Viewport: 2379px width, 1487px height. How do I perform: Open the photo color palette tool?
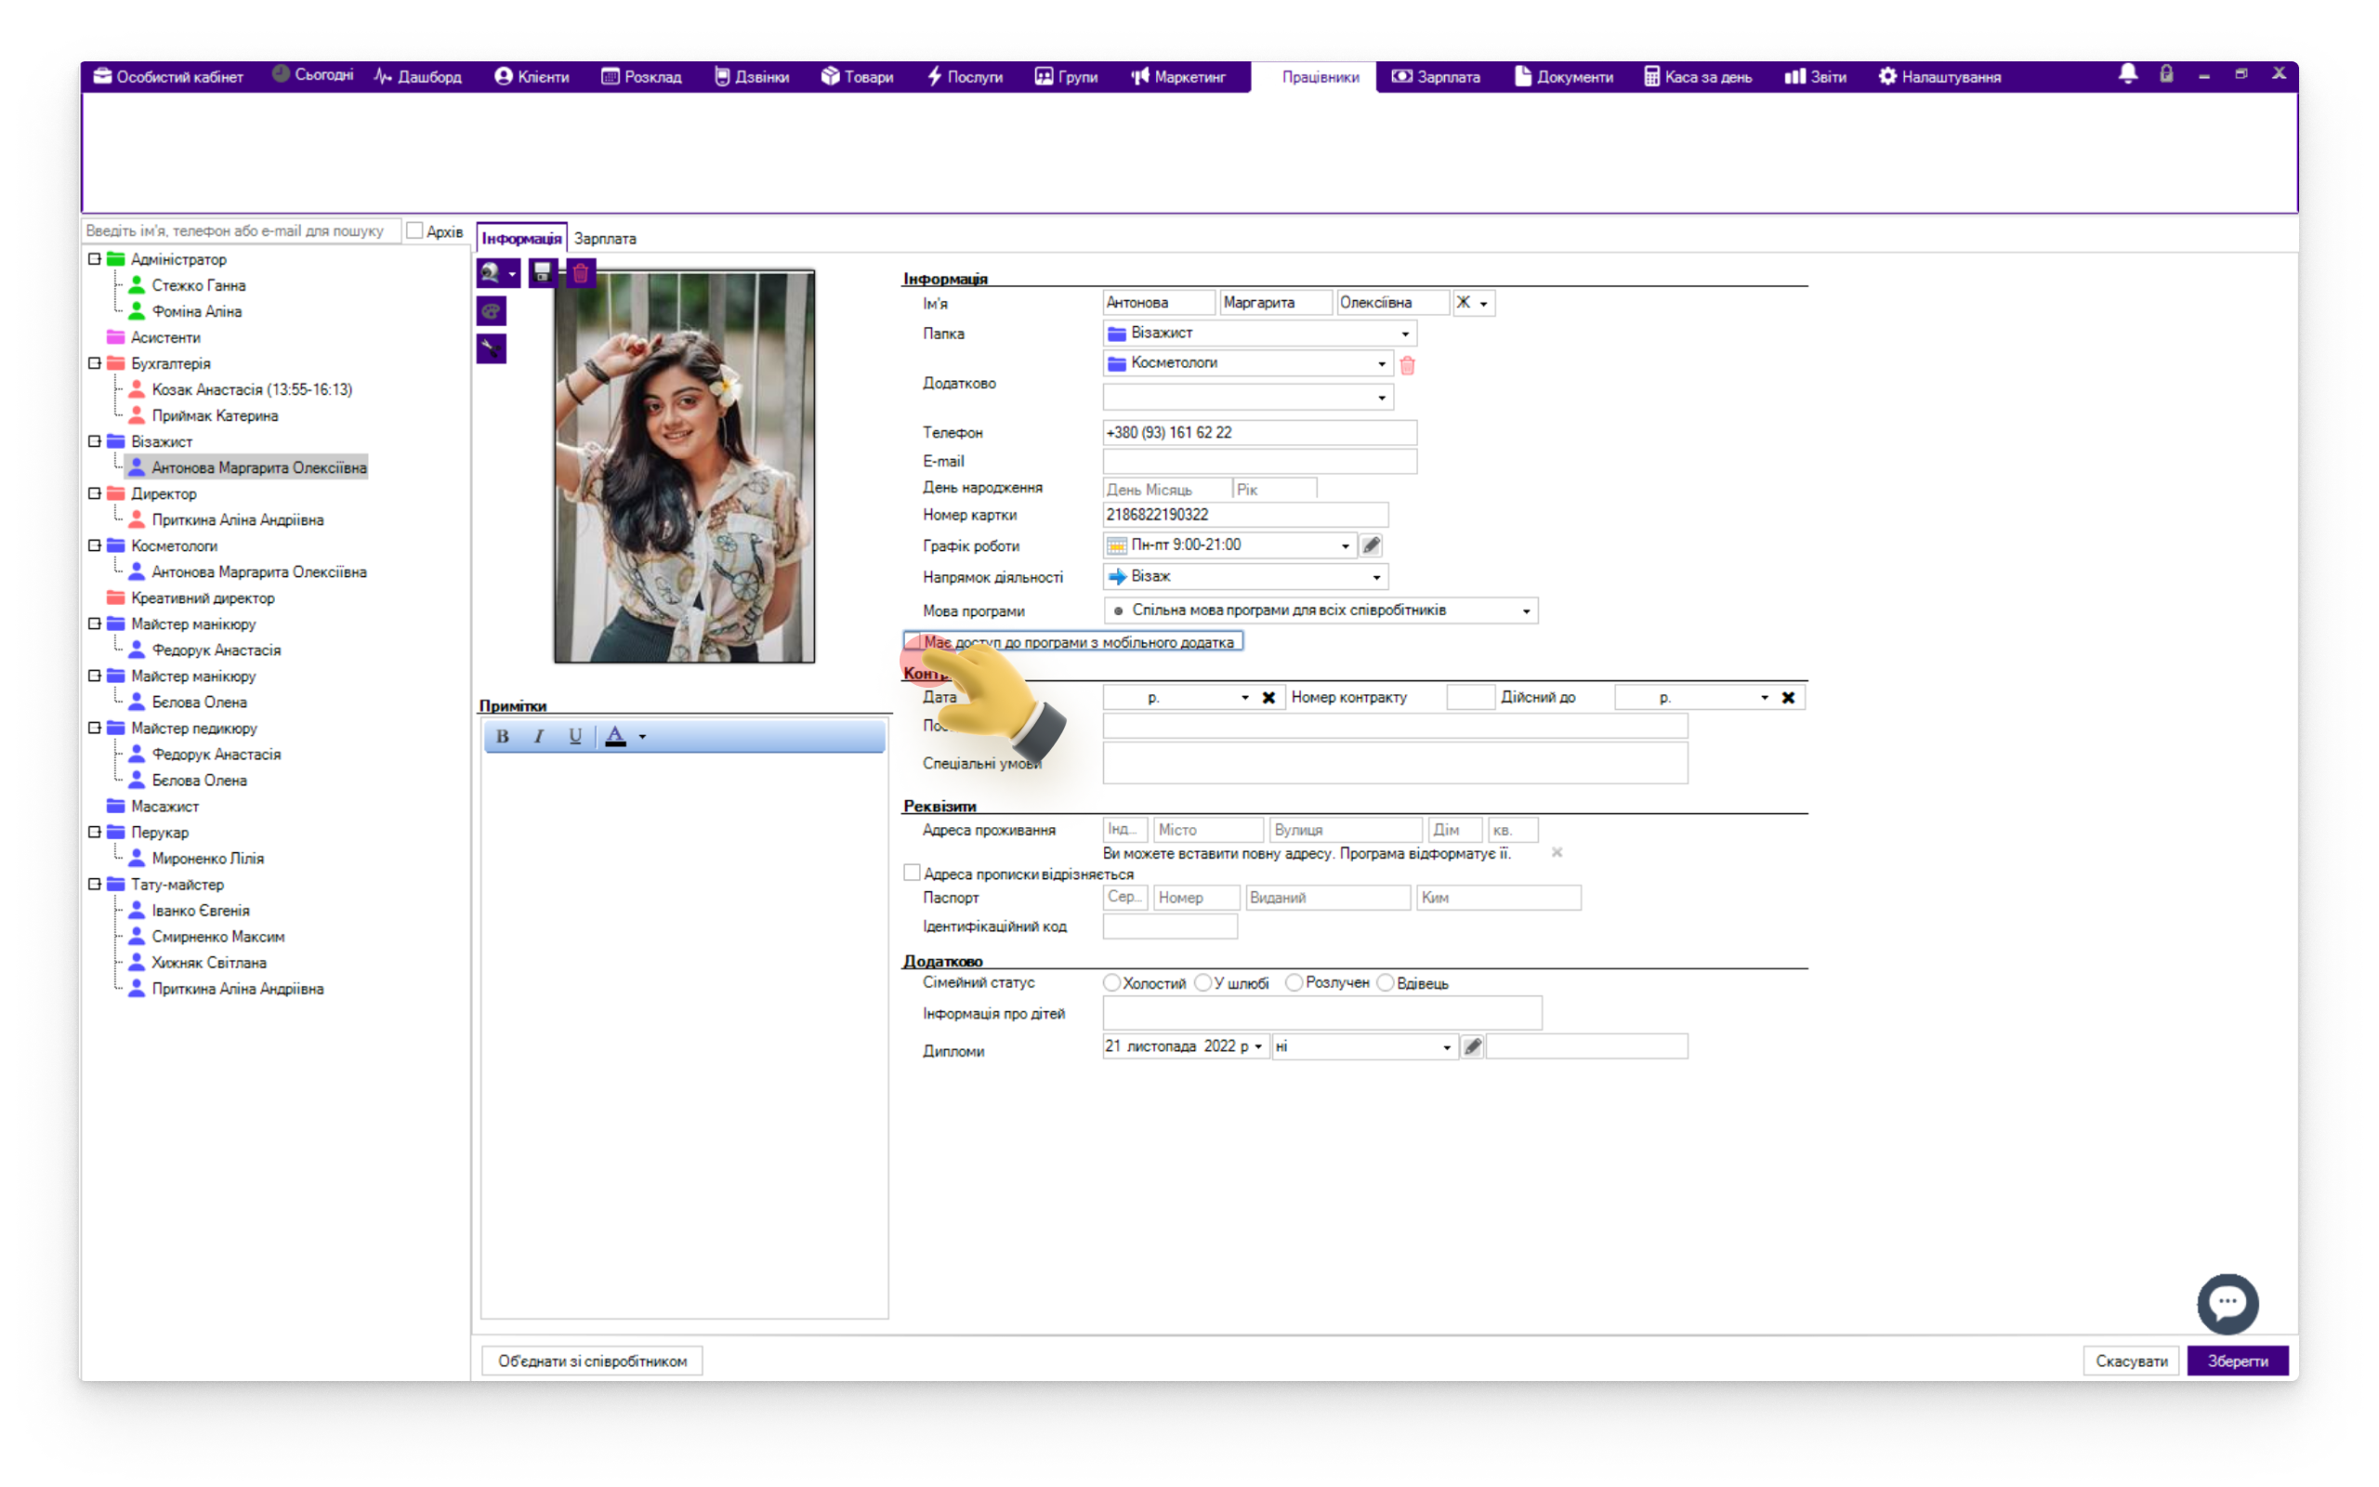point(492,311)
